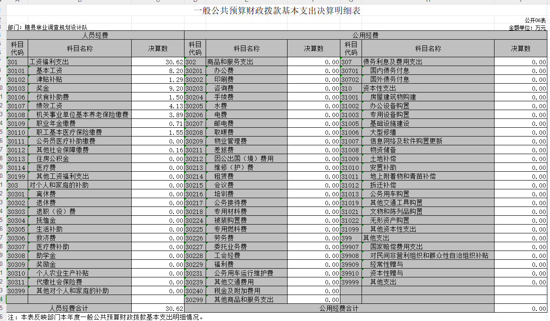Screen dimensions: 550x321
Task: Select the 人员经费 section header
Action: pyautogui.click(x=96, y=35)
